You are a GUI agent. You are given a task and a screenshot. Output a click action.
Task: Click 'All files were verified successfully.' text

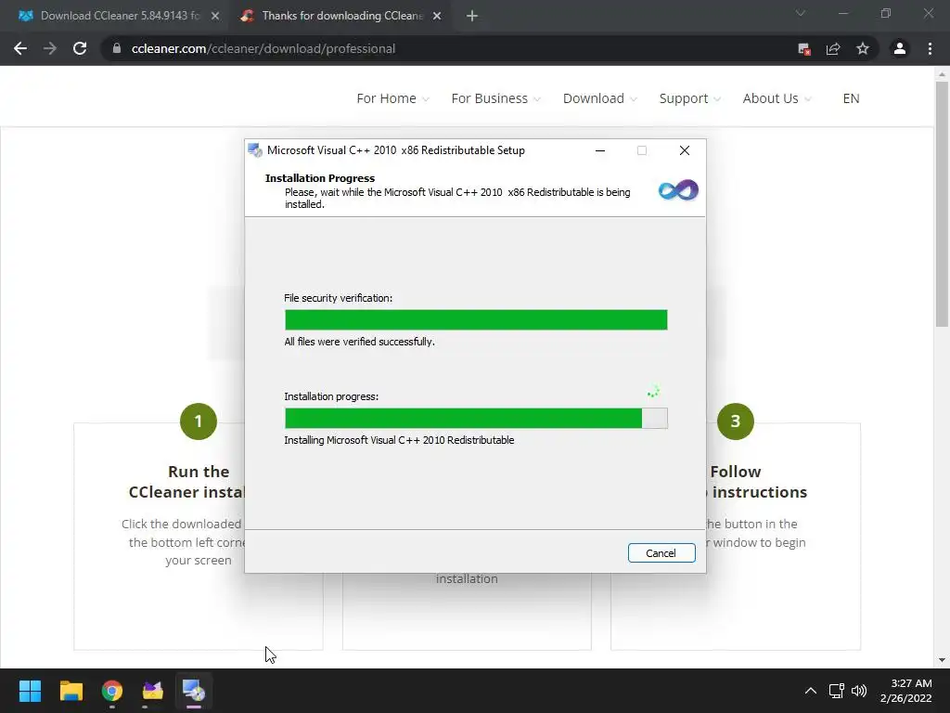(x=359, y=342)
